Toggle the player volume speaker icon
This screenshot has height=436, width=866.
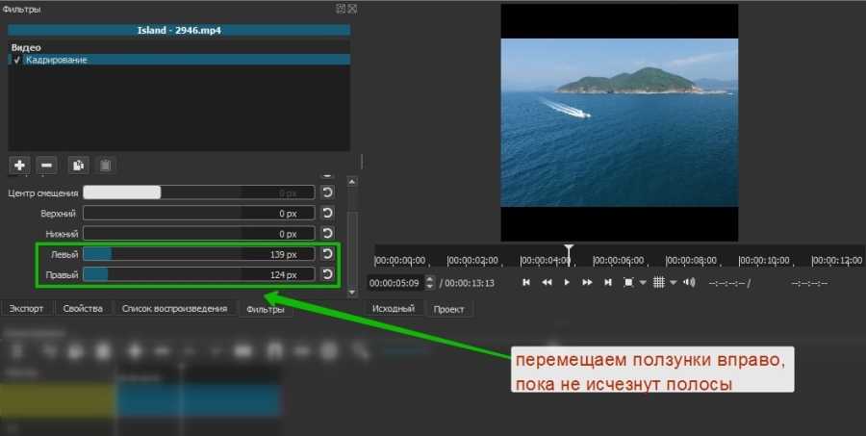(688, 282)
